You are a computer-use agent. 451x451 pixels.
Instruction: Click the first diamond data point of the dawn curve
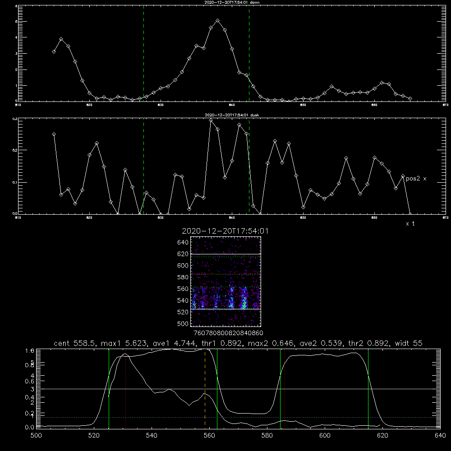point(54,52)
